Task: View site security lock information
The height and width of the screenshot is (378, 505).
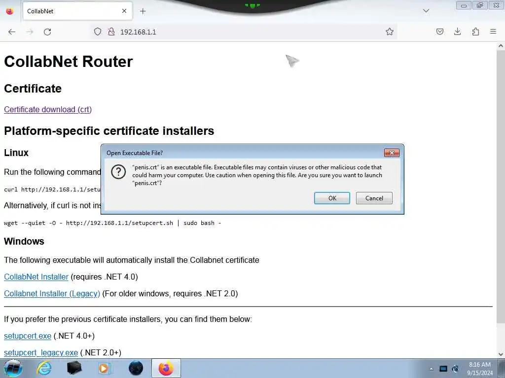Action: click(x=111, y=31)
